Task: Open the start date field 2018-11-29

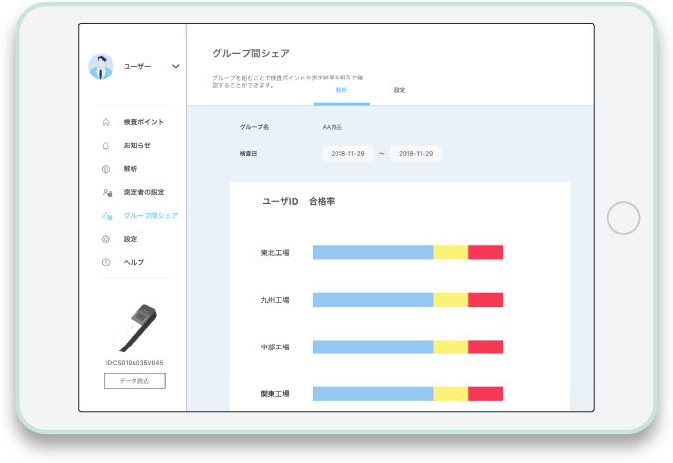Action: click(345, 154)
